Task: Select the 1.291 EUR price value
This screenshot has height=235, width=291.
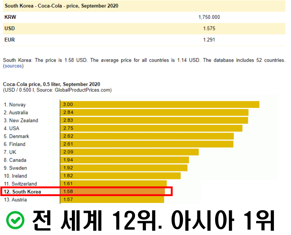Action: tap(209, 40)
